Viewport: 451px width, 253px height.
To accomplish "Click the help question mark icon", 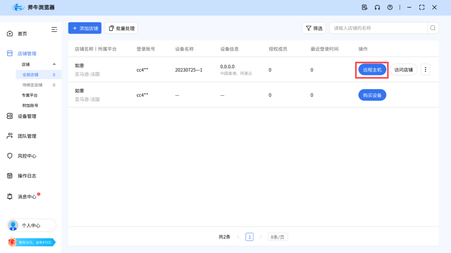I will coord(390,7).
